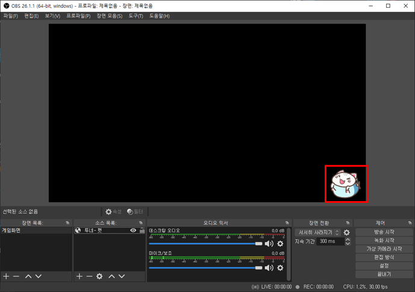Click the 선택된 소스 없음 label

pos(20,211)
